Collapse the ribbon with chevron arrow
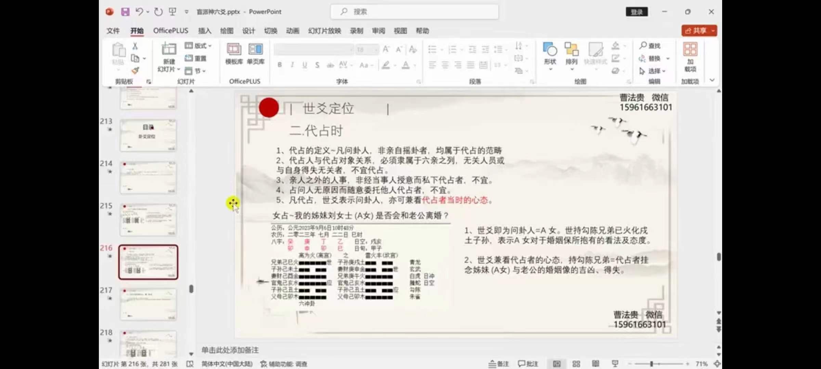Screen dimensions: 821x369 (x=712, y=80)
